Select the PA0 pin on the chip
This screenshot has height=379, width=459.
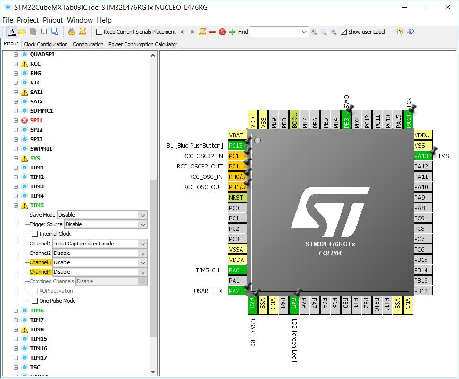coord(237,270)
